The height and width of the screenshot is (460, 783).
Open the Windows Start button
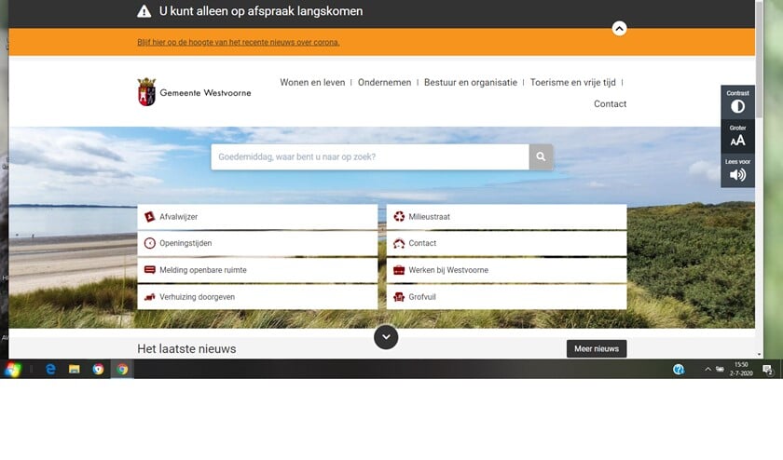(x=13, y=369)
